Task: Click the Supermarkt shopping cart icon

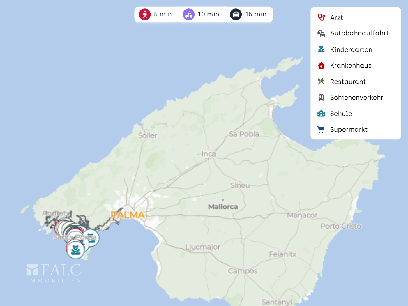Action: pyautogui.click(x=321, y=130)
